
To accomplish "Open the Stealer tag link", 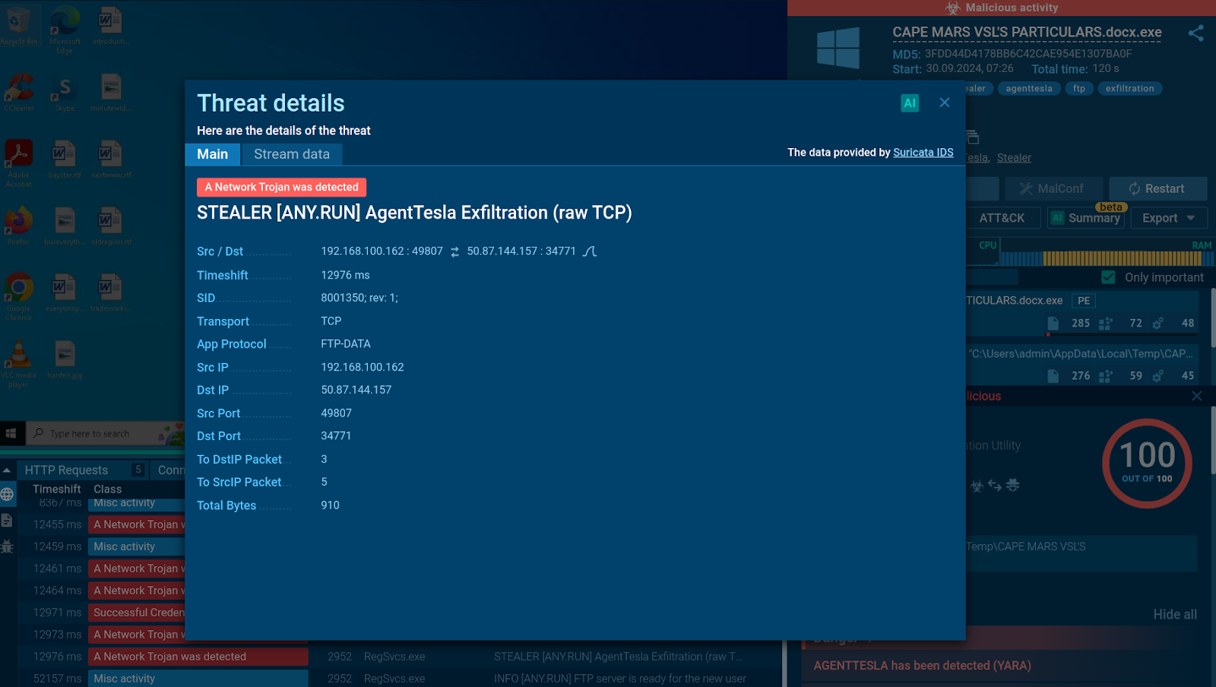I will 1014,158.
